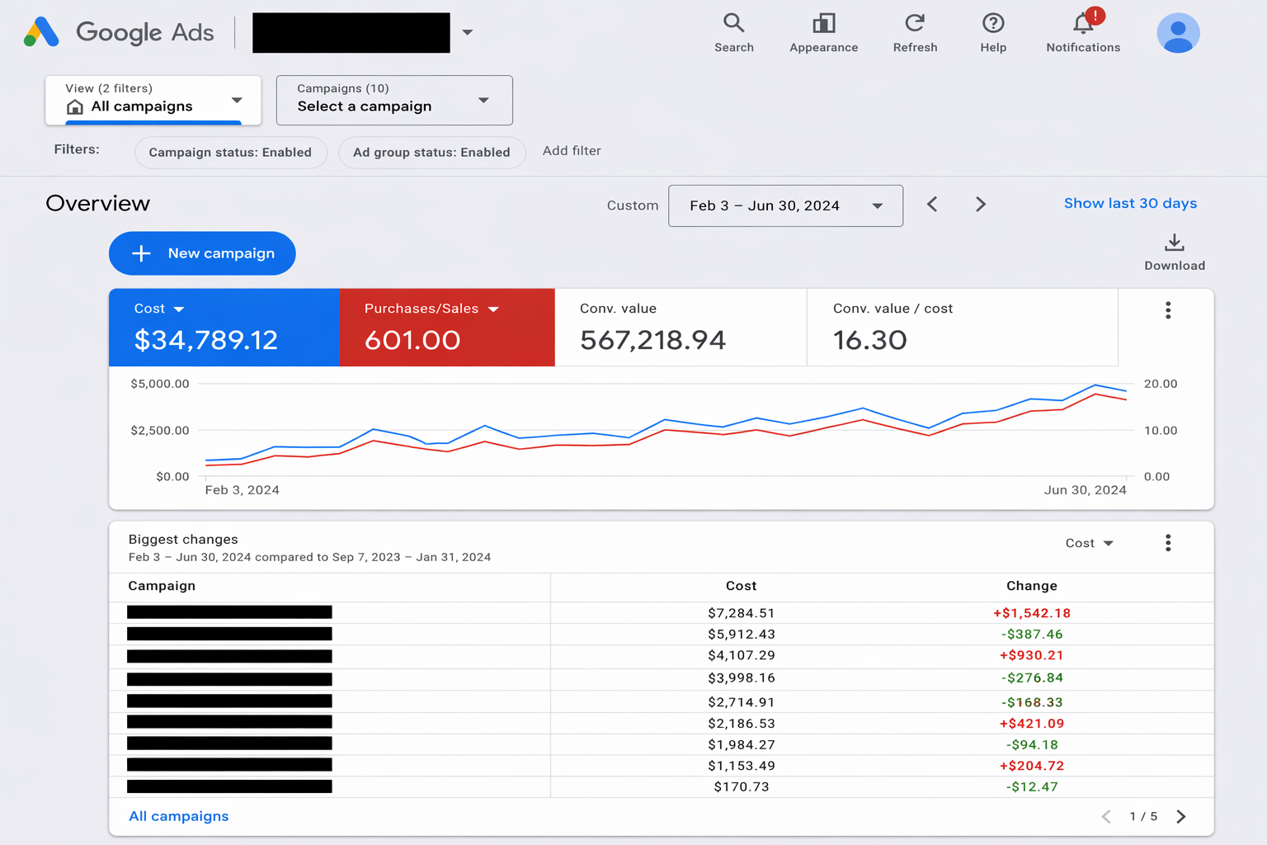Create a New campaign
Screen dimensions: 1267x845
201,253
